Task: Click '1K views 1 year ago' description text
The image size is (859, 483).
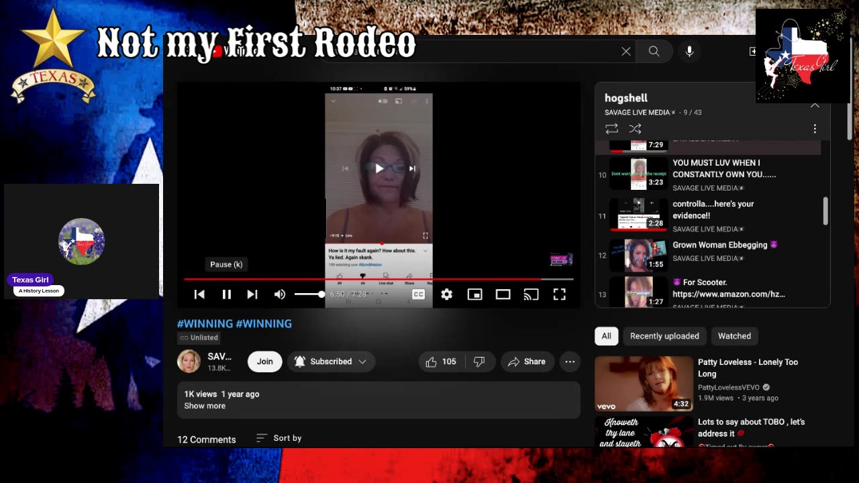Action: [x=221, y=394]
